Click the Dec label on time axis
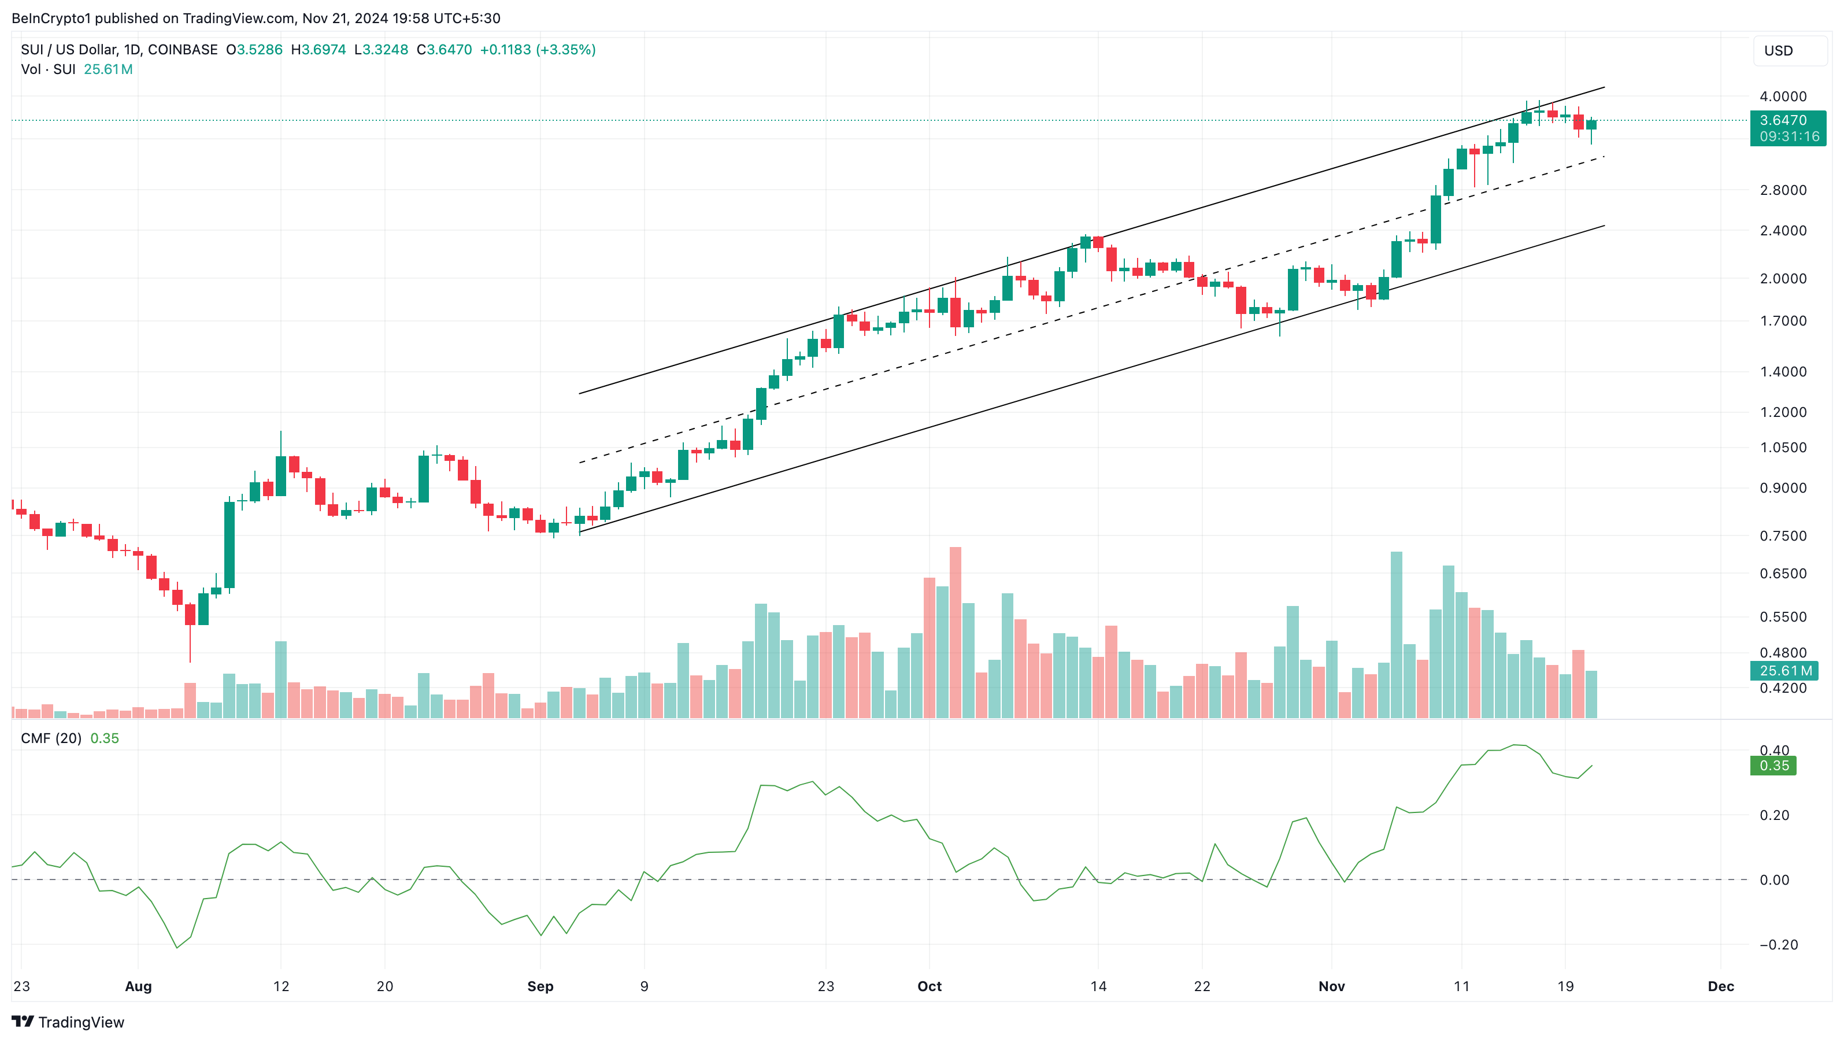 pos(1720,986)
